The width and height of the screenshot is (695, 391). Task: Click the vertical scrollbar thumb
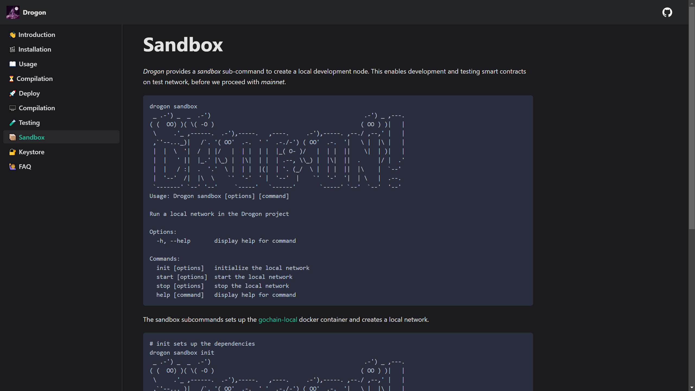tap(691, 117)
